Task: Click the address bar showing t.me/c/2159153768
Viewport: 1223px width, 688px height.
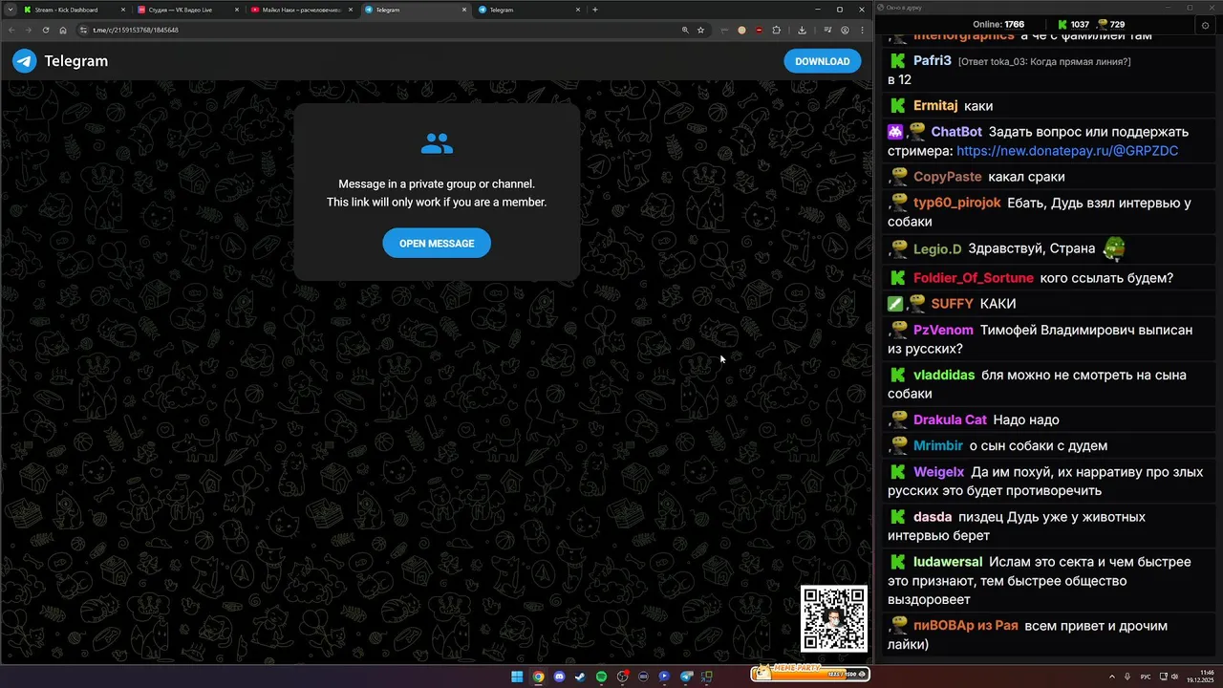Action: pyautogui.click(x=382, y=30)
